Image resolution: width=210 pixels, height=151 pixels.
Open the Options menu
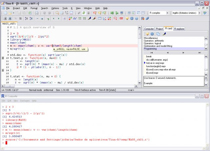tap(55, 8)
